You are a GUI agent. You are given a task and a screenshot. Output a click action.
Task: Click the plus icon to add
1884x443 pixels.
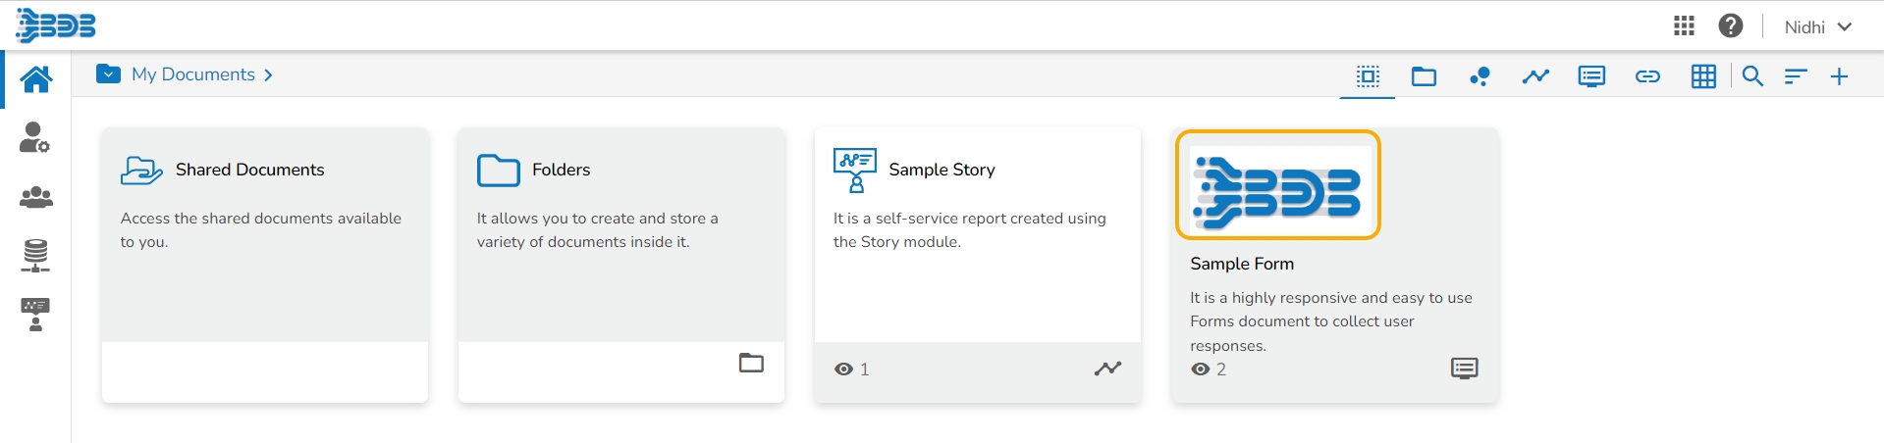click(1840, 76)
